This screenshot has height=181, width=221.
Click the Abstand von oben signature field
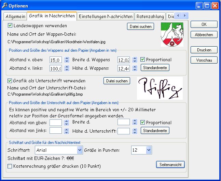(55, 122)
